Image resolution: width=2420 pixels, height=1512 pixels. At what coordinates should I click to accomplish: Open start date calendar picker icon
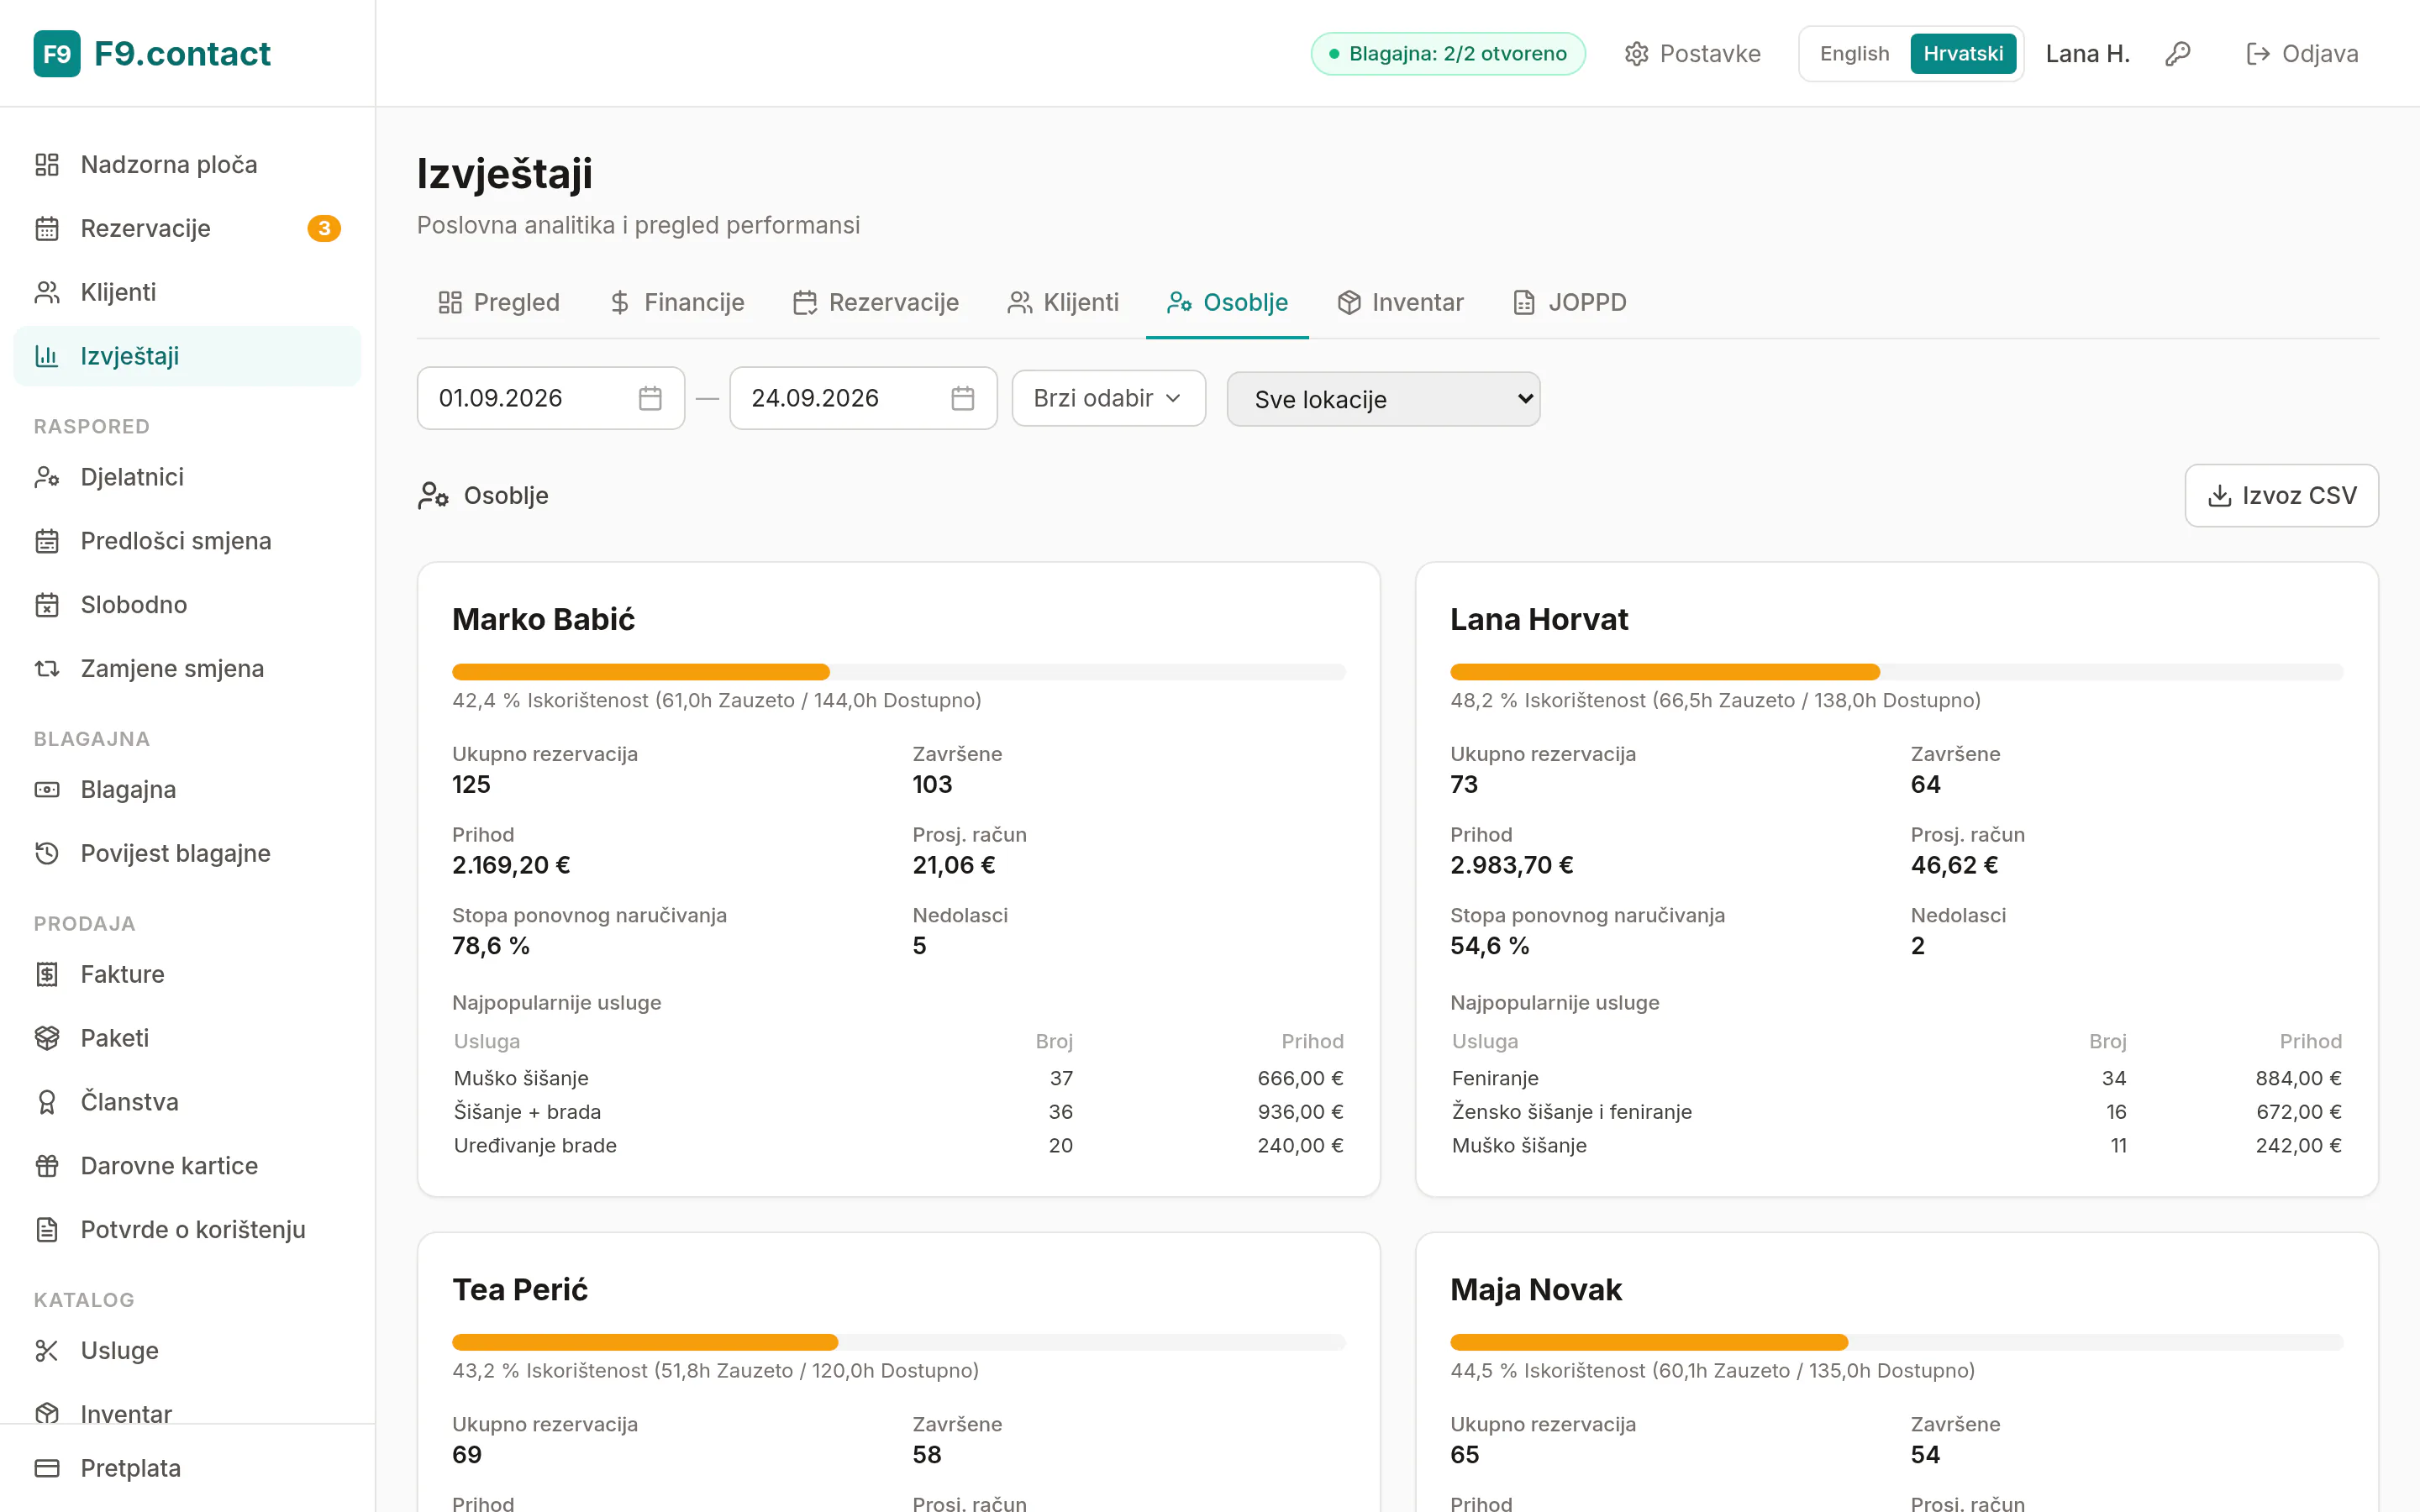coord(650,398)
